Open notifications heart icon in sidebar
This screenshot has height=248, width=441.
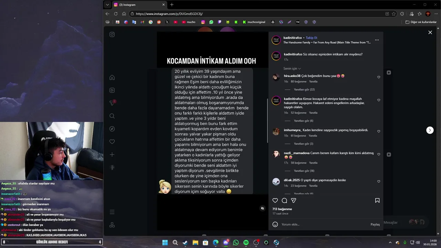click(112, 142)
